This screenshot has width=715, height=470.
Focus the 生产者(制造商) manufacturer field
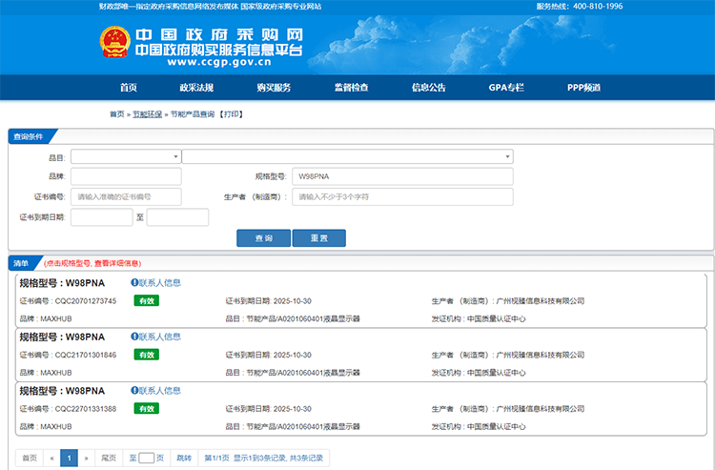point(402,197)
